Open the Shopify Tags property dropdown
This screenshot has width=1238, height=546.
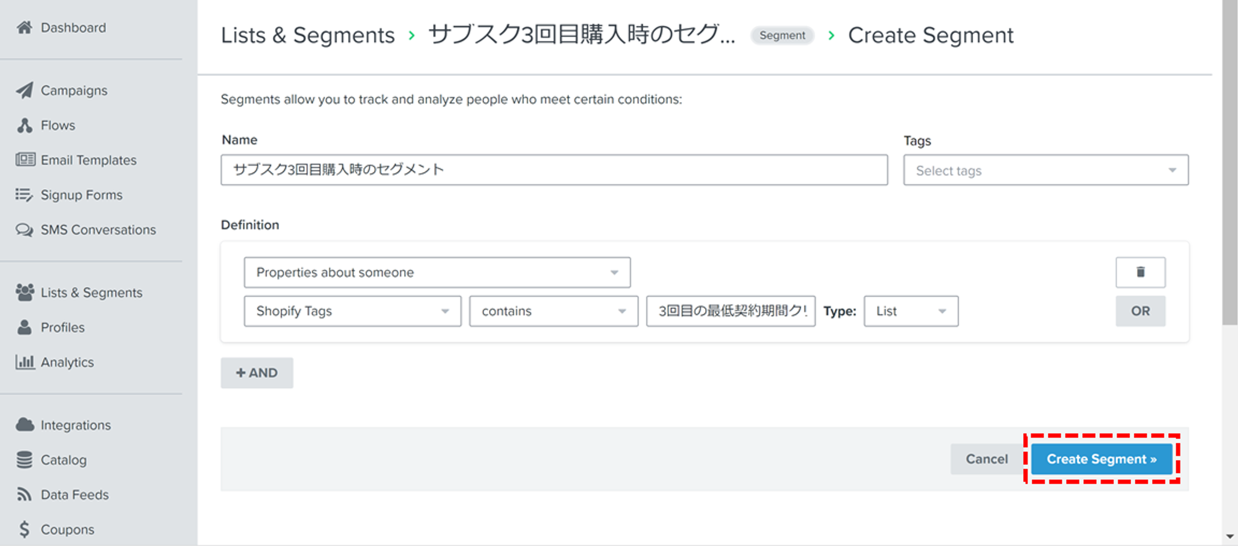[x=352, y=311]
